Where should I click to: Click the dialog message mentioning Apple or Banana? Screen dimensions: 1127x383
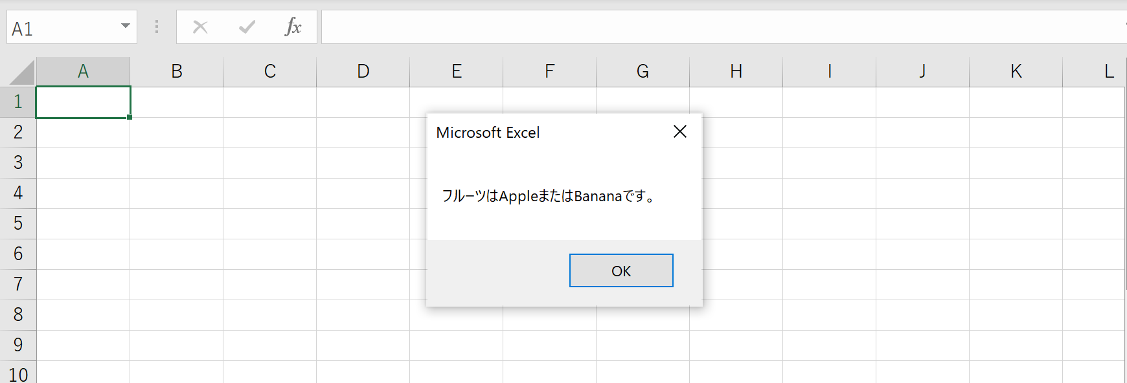[x=548, y=196]
